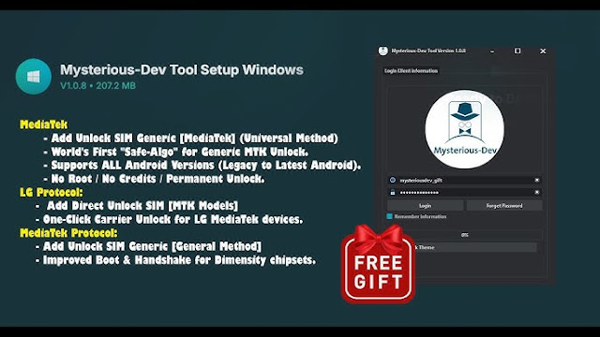Click the lock icon beside password field
The height and width of the screenshot is (337, 600).
click(393, 192)
